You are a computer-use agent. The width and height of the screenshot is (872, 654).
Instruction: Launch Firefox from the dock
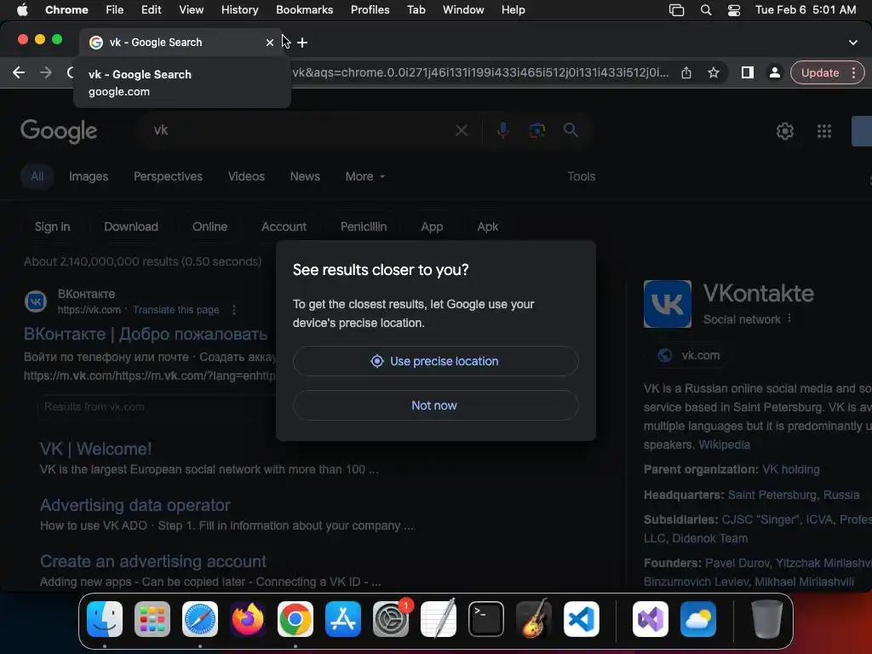click(248, 619)
